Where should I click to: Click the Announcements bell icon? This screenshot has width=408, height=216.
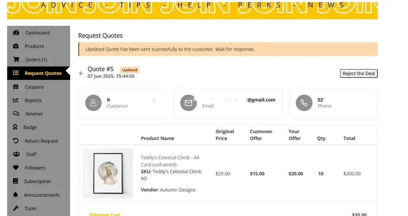[16, 195]
